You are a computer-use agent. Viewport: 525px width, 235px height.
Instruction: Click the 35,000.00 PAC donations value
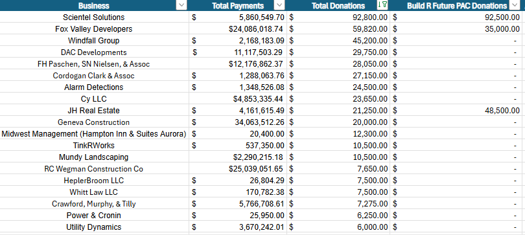[502, 29]
